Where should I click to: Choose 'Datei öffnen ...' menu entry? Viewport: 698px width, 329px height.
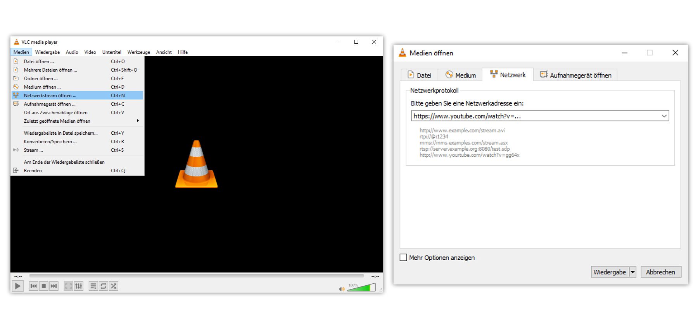point(78,61)
